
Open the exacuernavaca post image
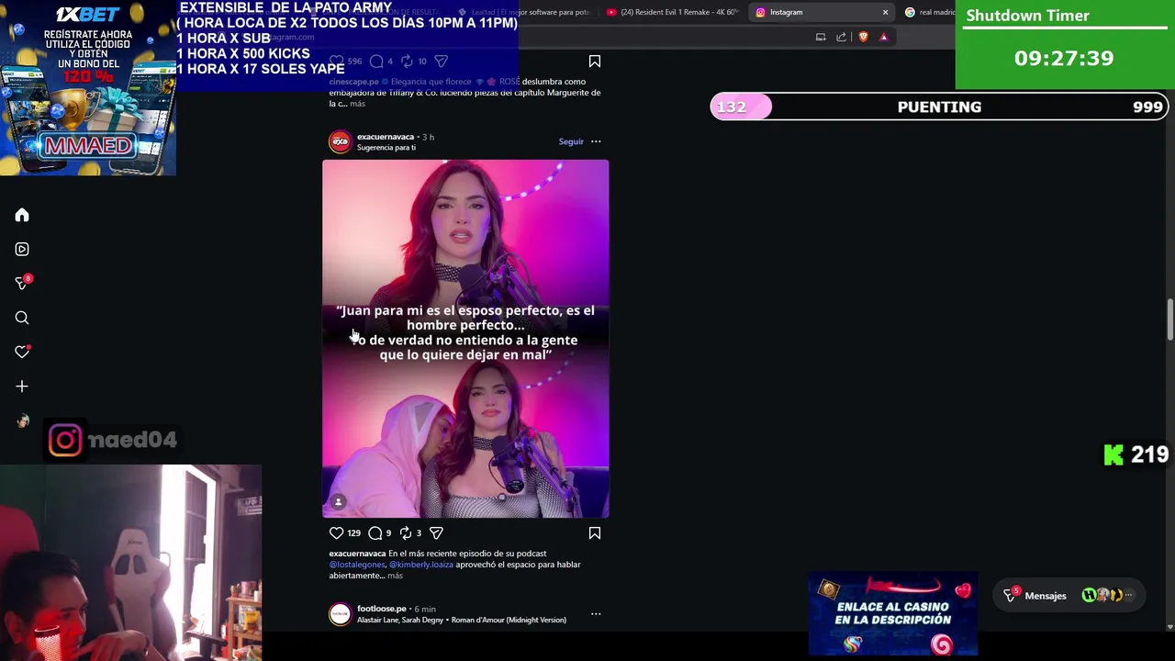(465, 339)
